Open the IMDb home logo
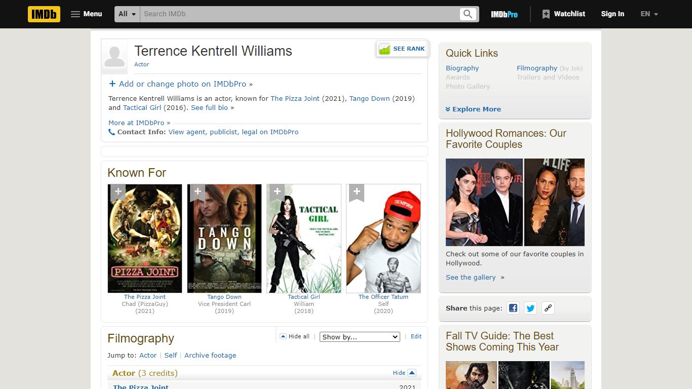 pyautogui.click(x=44, y=14)
